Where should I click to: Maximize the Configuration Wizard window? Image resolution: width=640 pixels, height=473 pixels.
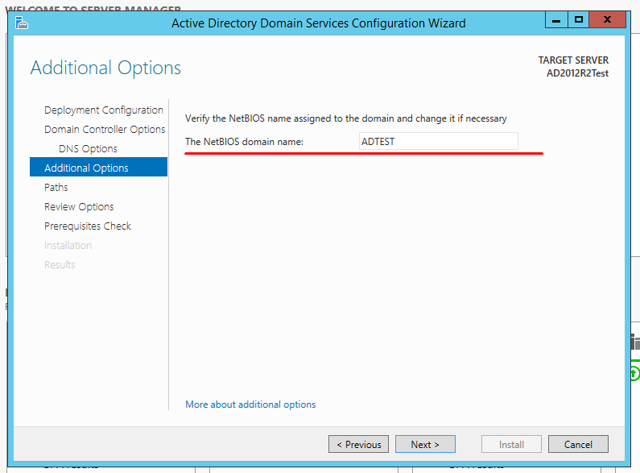point(578,19)
